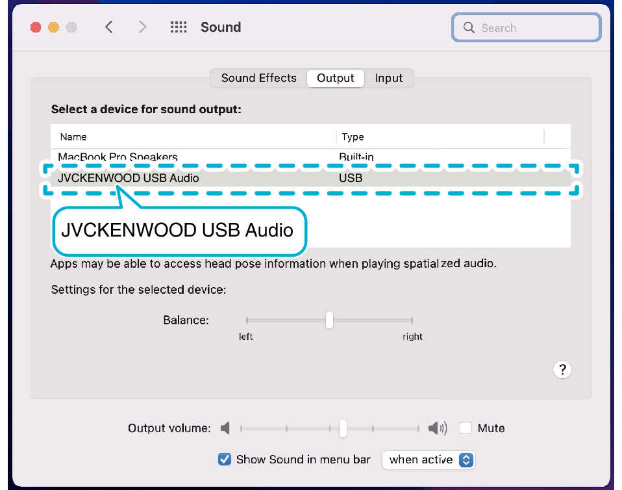Sort devices by Name column header
622x490 pixels.
(x=195, y=137)
